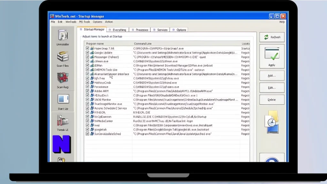The width and height of the screenshot is (327, 184).
Task: Open the Uninstaller tool in sidebar
Action: [x=63, y=37]
